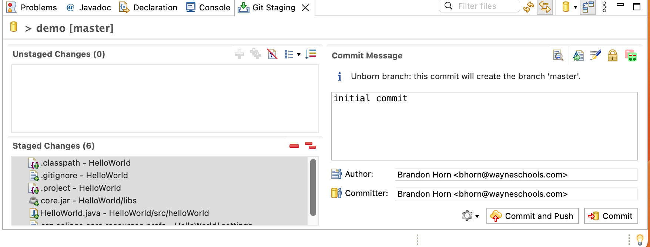Open the Problems tab

(x=32, y=7)
